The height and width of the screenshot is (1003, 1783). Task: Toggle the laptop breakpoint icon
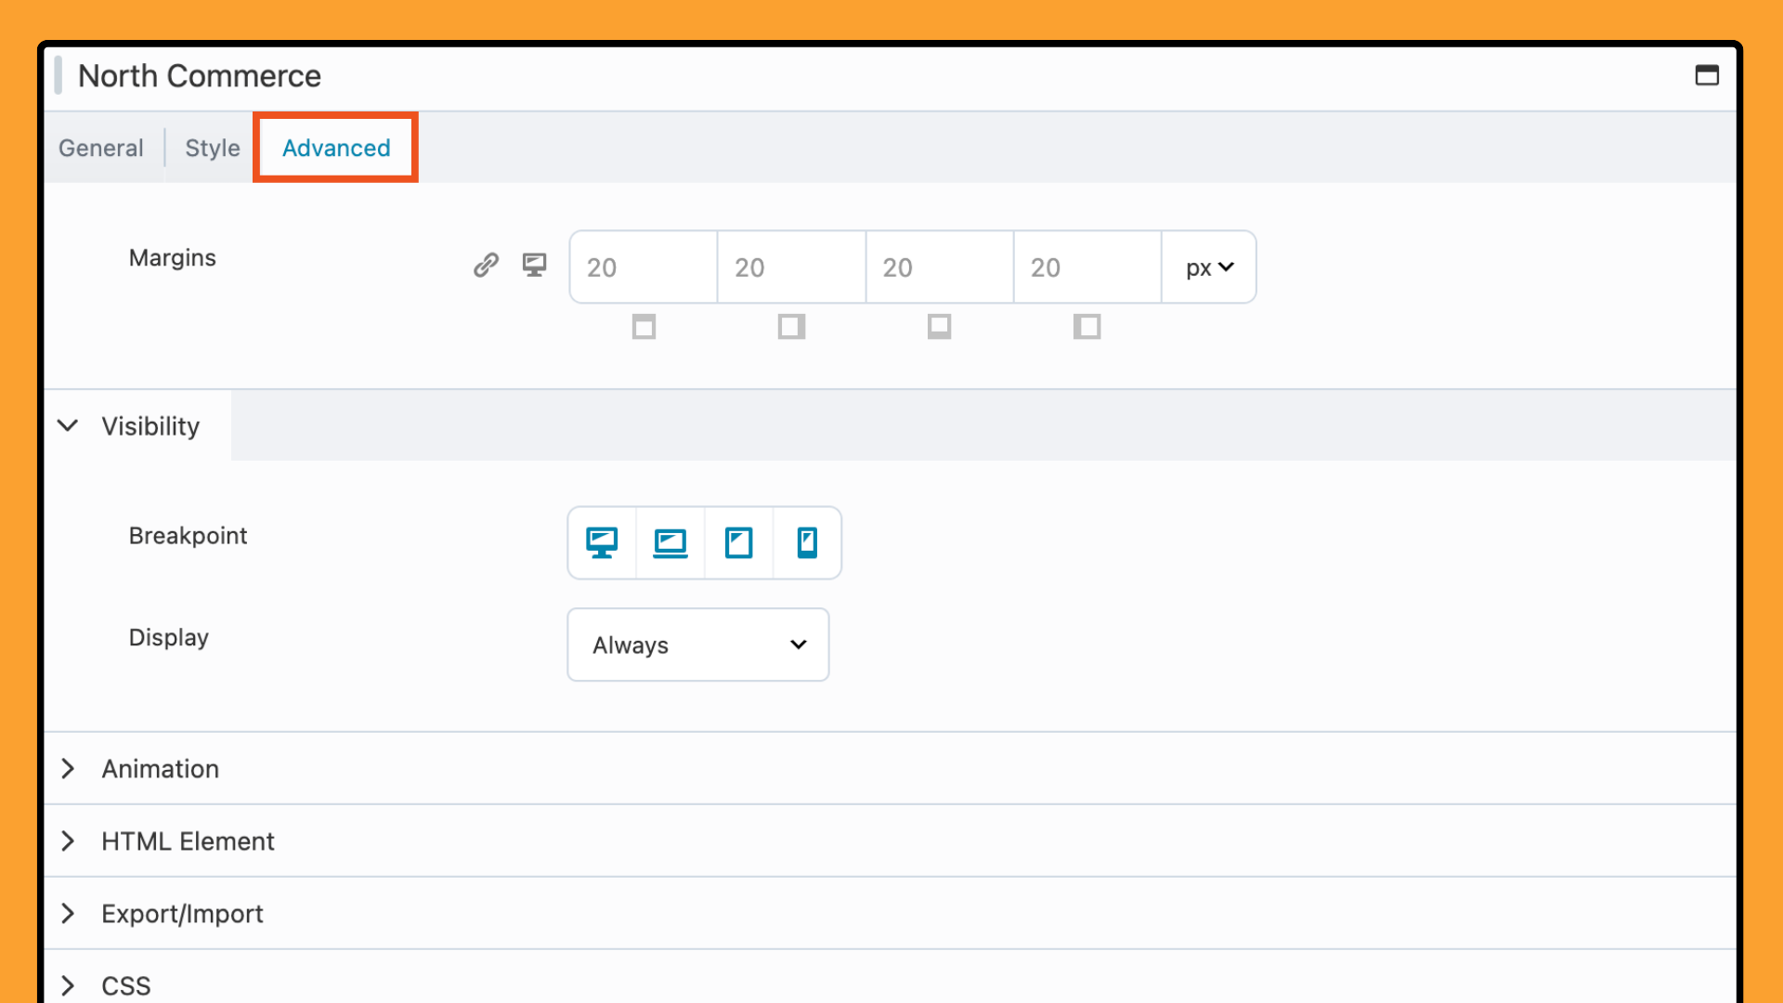click(670, 542)
